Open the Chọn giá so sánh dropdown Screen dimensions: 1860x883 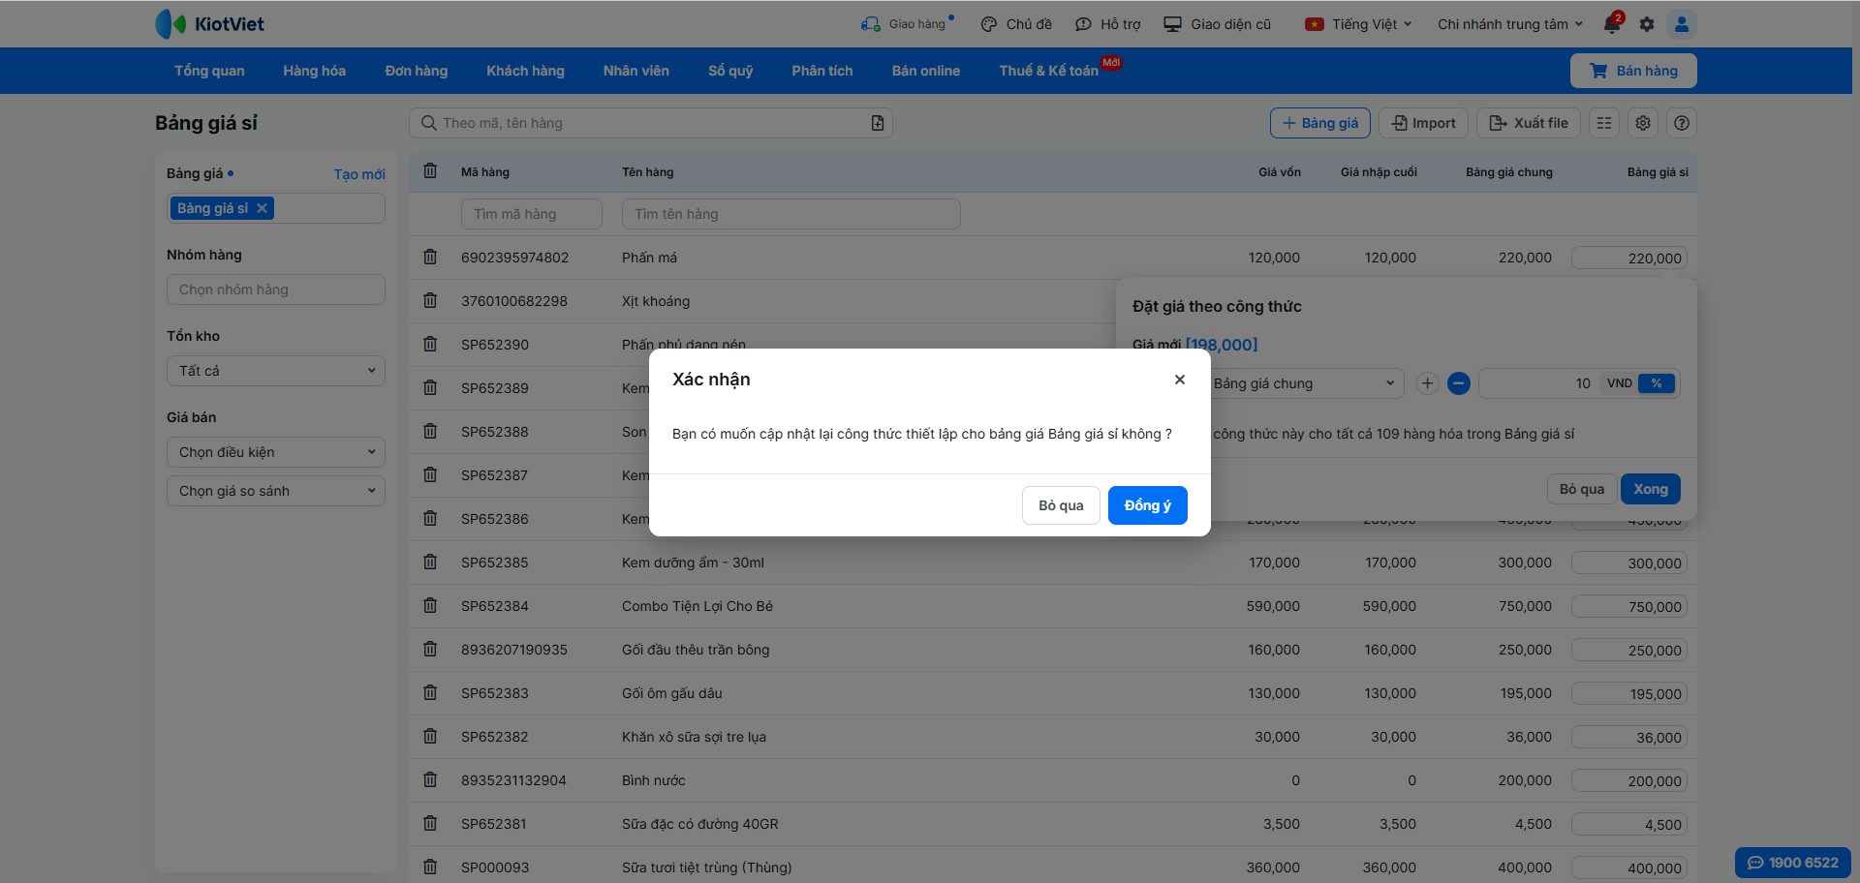tap(276, 491)
